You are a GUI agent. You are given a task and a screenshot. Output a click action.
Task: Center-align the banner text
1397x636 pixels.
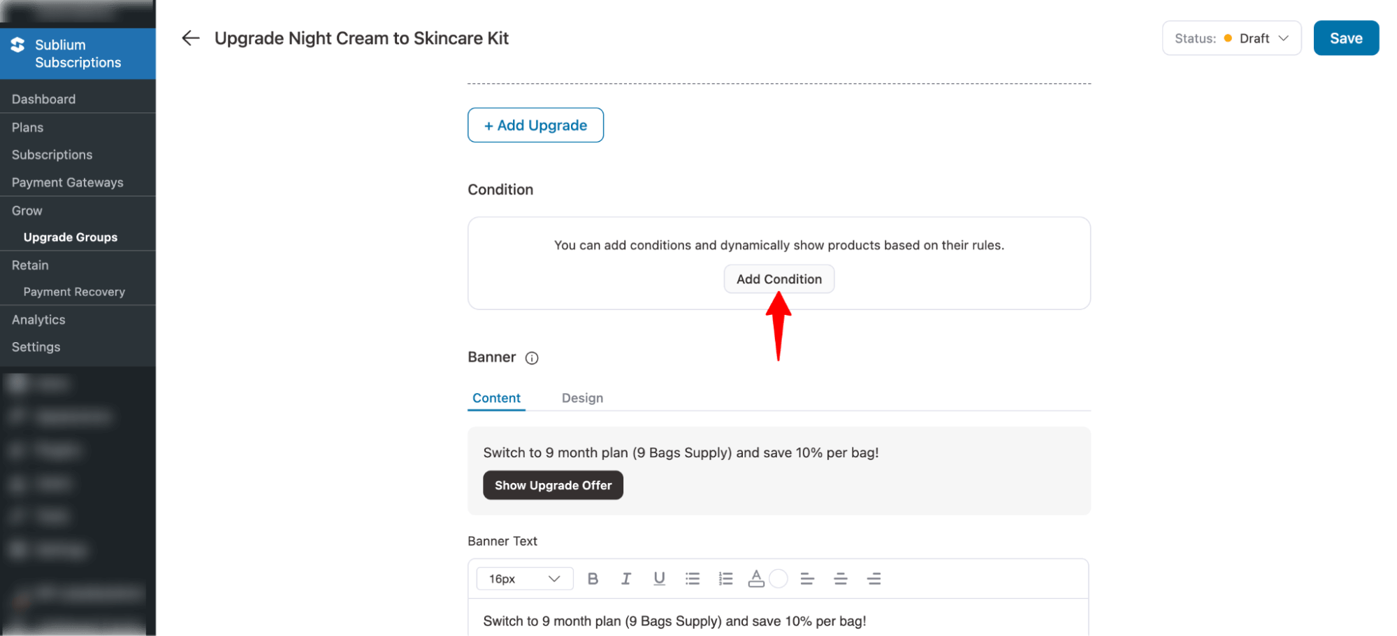(841, 579)
